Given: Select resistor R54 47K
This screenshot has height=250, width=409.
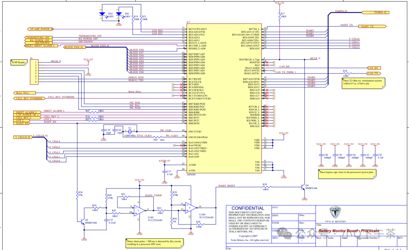Looking at the screenshot, I should pos(78,195).
